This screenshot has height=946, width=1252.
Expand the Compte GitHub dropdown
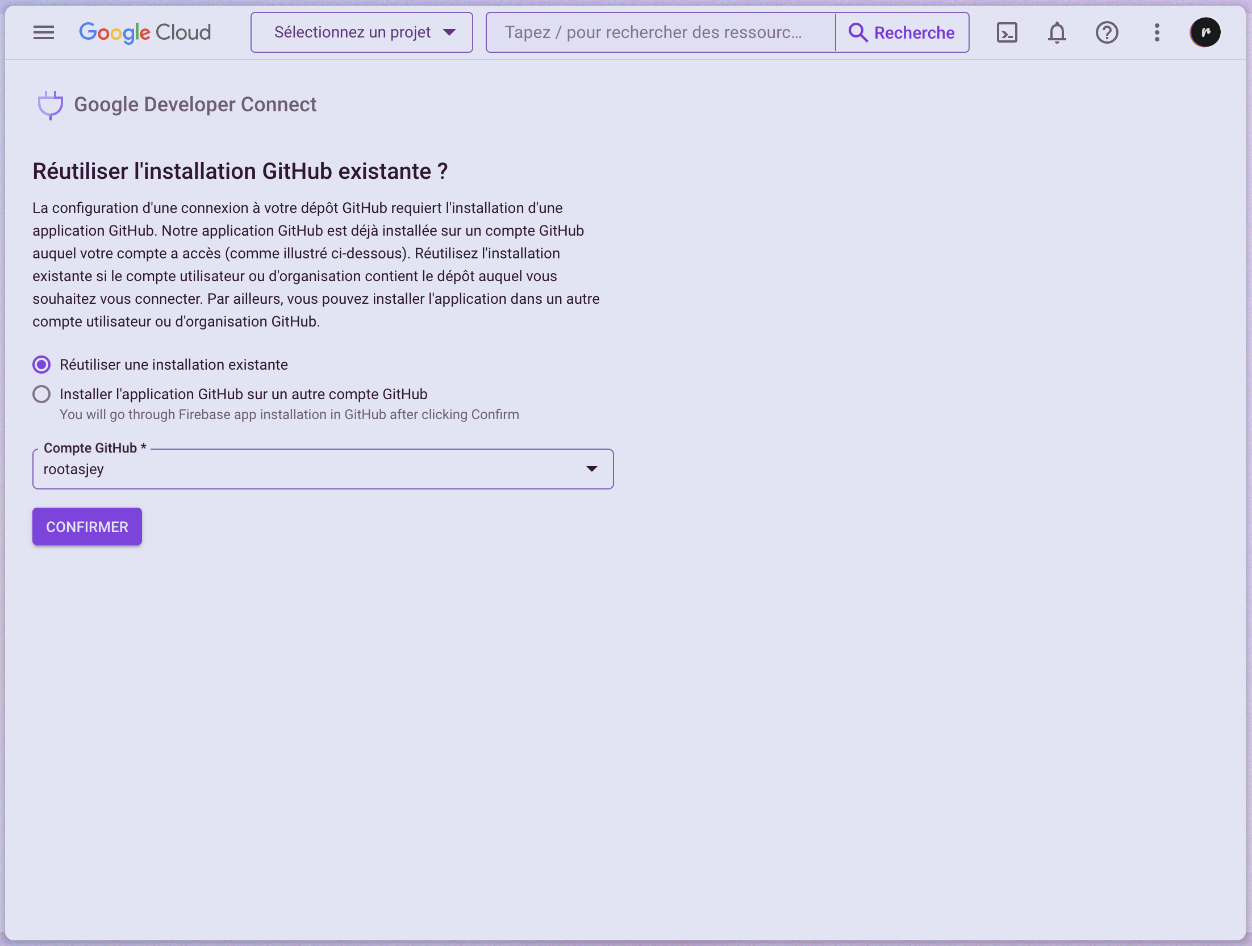(x=592, y=469)
